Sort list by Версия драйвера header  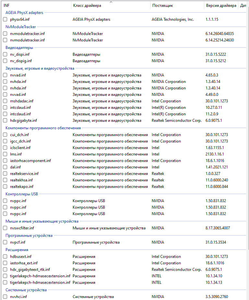point(221,6)
